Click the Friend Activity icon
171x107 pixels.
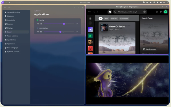pos(161,12)
